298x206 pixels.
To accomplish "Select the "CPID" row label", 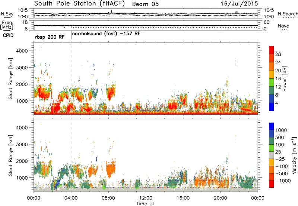I will pyautogui.click(x=8, y=35).
